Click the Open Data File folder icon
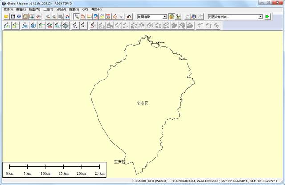 6,16
